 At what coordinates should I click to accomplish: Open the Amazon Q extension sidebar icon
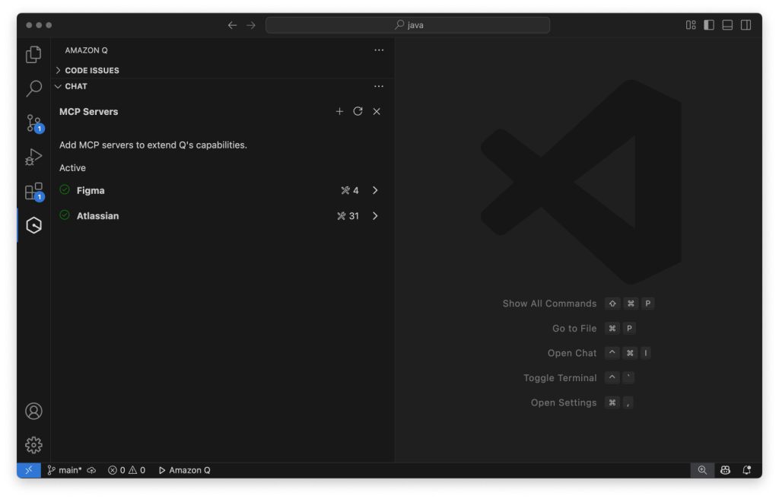[x=33, y=225]
